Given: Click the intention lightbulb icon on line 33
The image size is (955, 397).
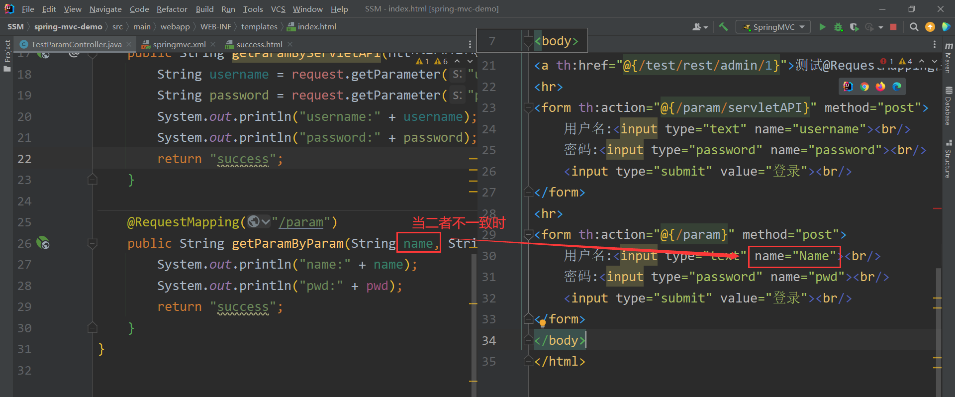Looking at the screenshot, I should [543, 323].
